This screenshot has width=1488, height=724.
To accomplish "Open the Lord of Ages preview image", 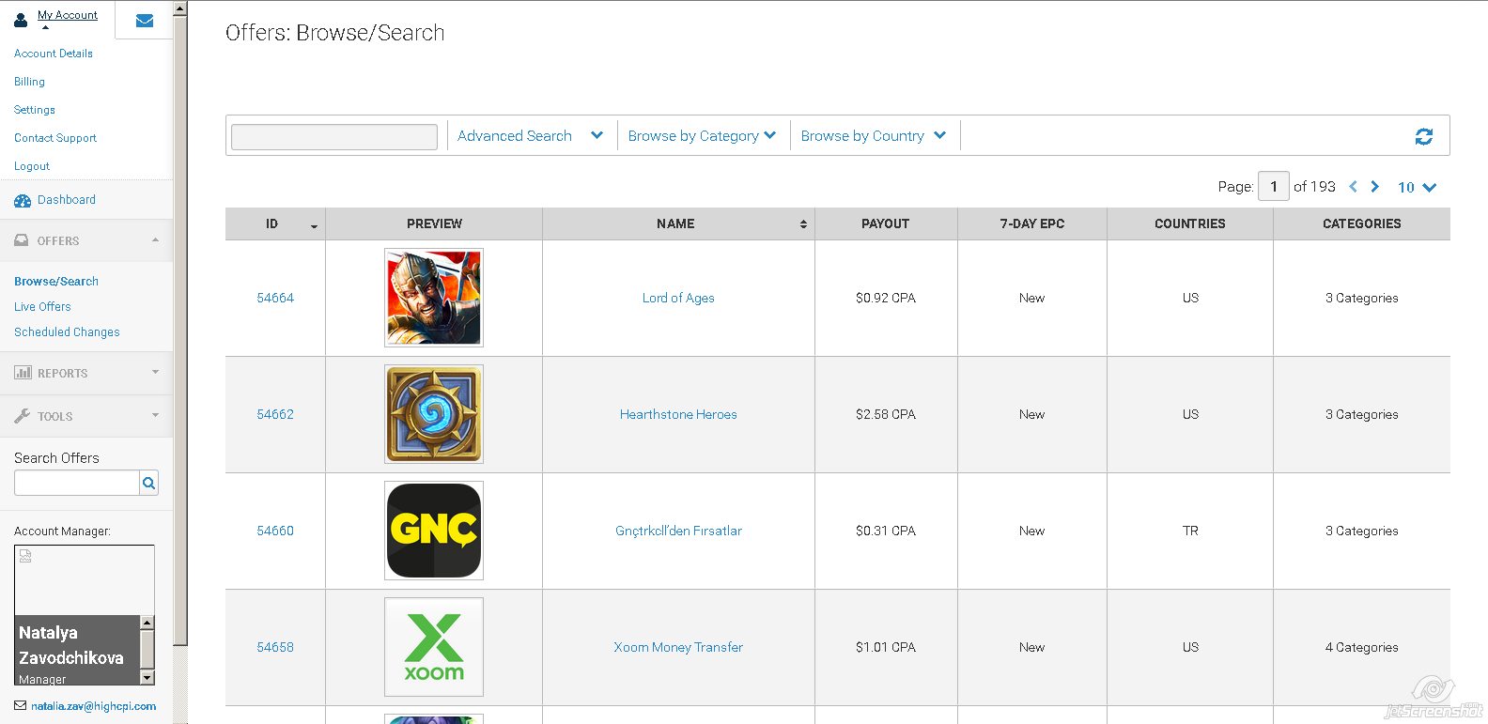I will [x=434, y=298].
